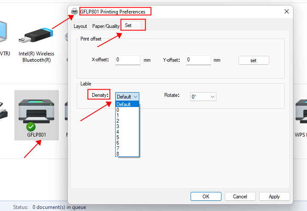Click the Apply button
The height and width of the screenshot is (211, 307).
pos(274,196)
